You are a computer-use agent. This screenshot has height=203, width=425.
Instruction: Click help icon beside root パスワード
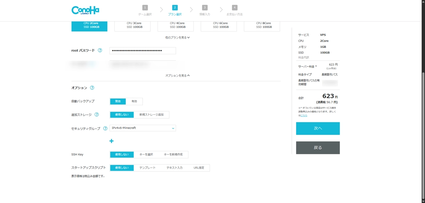[x=100, y=50]
